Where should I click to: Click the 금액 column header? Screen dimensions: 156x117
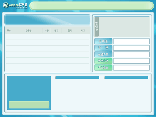click(x=70, y=31)
